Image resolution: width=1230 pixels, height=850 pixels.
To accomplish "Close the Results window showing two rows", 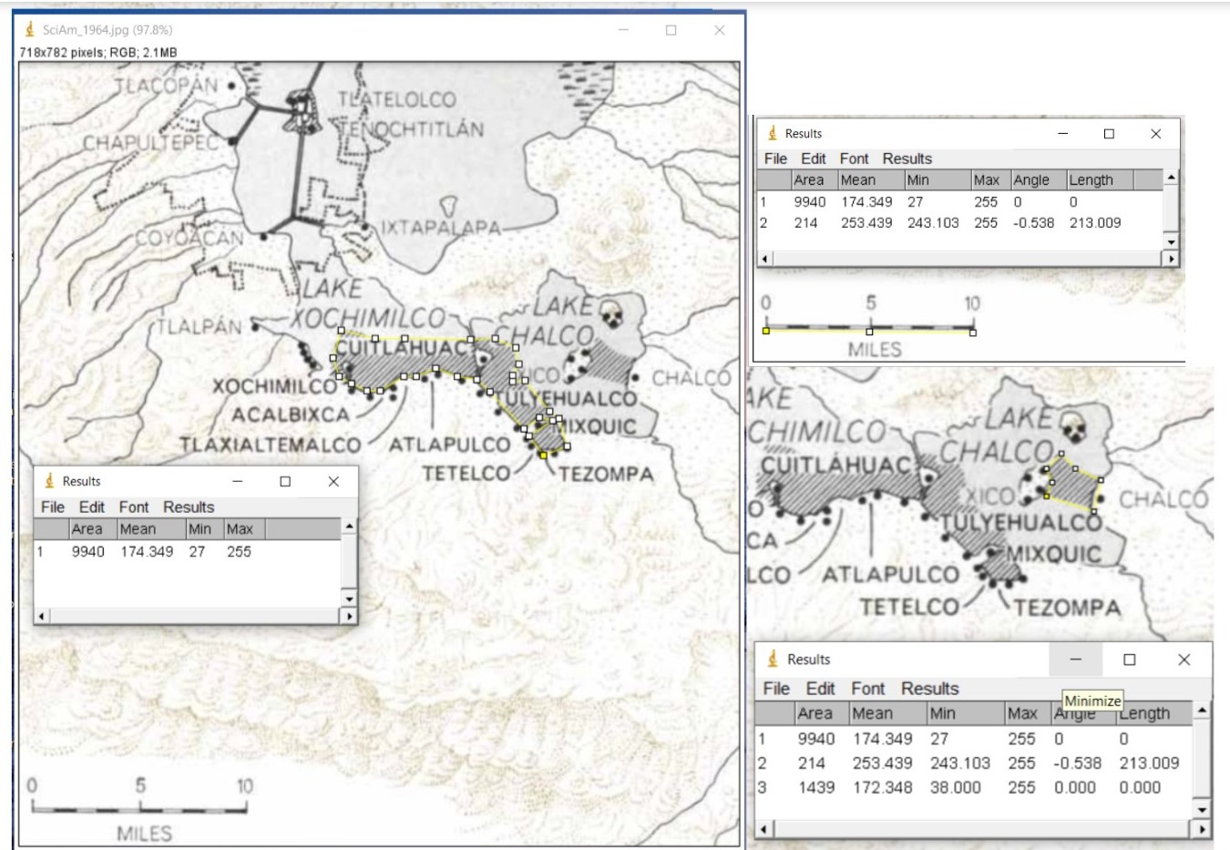I will point(1155,134).
